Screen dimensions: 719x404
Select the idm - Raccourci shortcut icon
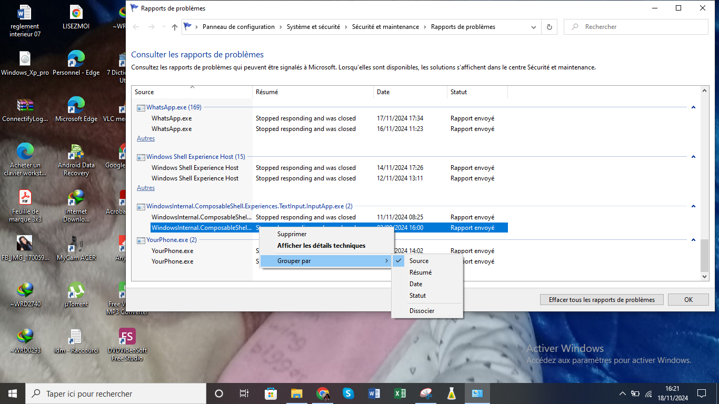[76, 341]
